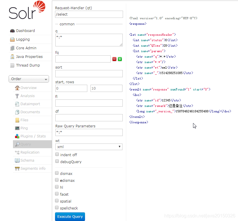
Task: Enable the spatial checkbox
Action: [56, 201]
